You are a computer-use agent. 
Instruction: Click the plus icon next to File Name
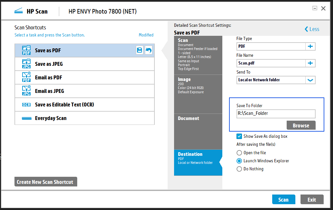(x=310, y=63)
